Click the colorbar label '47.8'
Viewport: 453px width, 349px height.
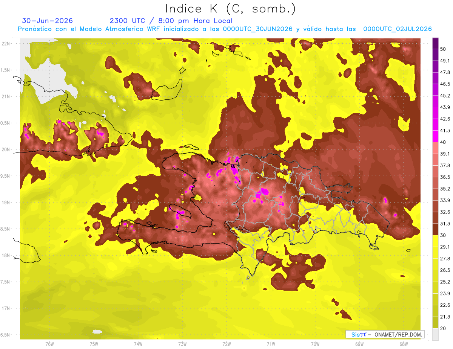pyautogui.click(x=445, y=72)
